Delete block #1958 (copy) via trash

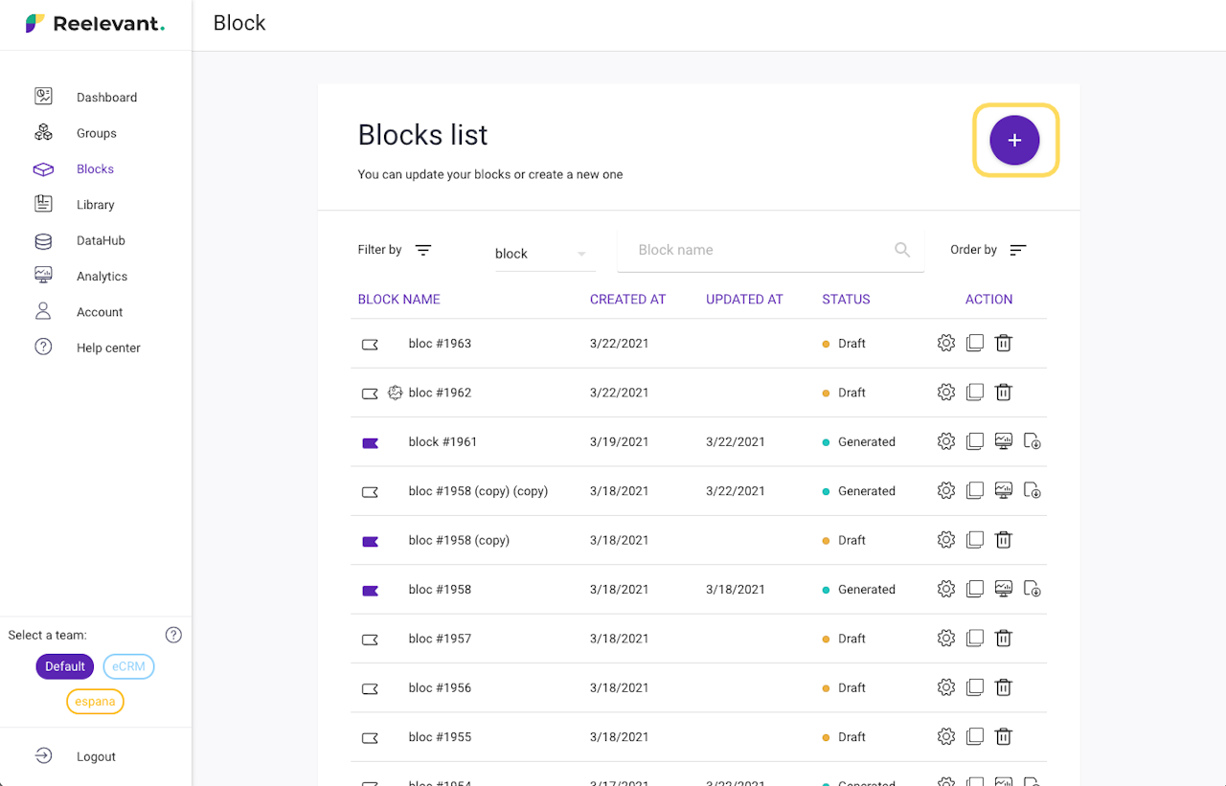click(1004, 540)
